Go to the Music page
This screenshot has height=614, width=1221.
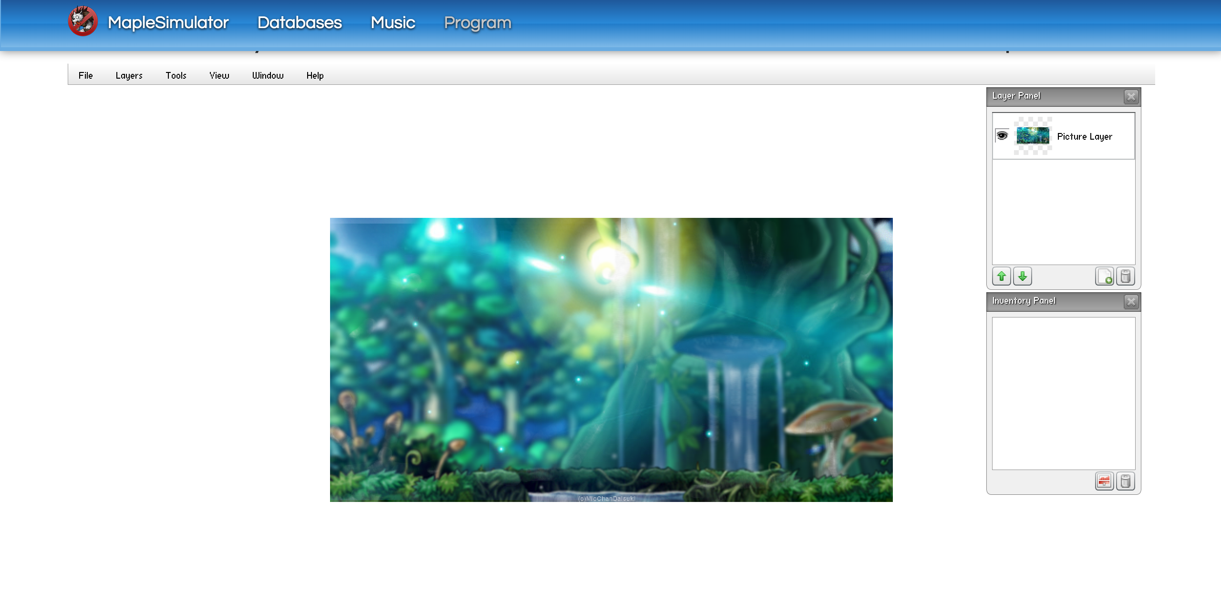click(393, 22)
